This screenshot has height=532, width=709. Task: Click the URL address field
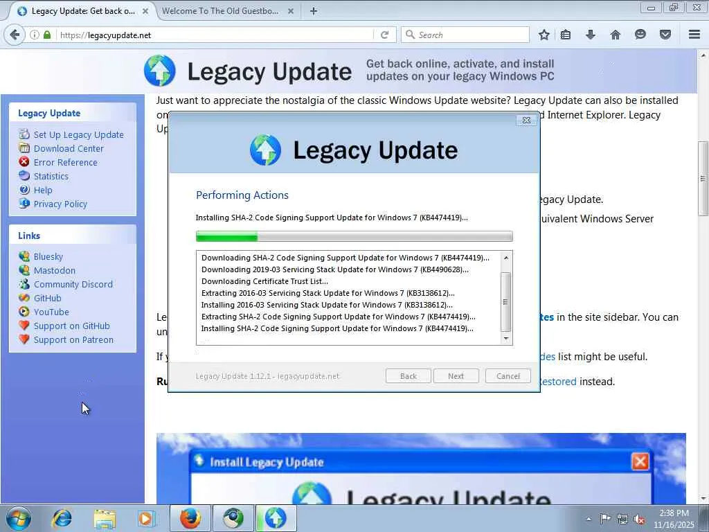(x=216, y=35)
